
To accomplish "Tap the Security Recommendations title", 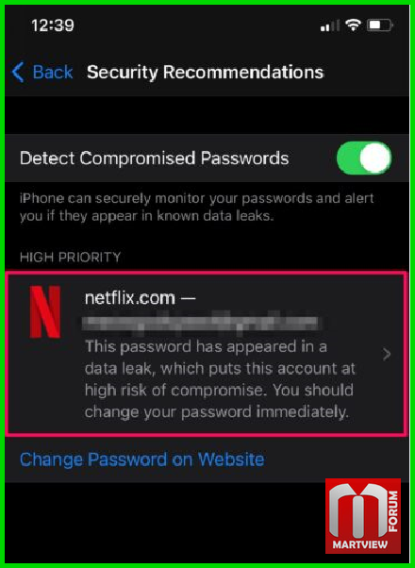I will coord(206,72).
